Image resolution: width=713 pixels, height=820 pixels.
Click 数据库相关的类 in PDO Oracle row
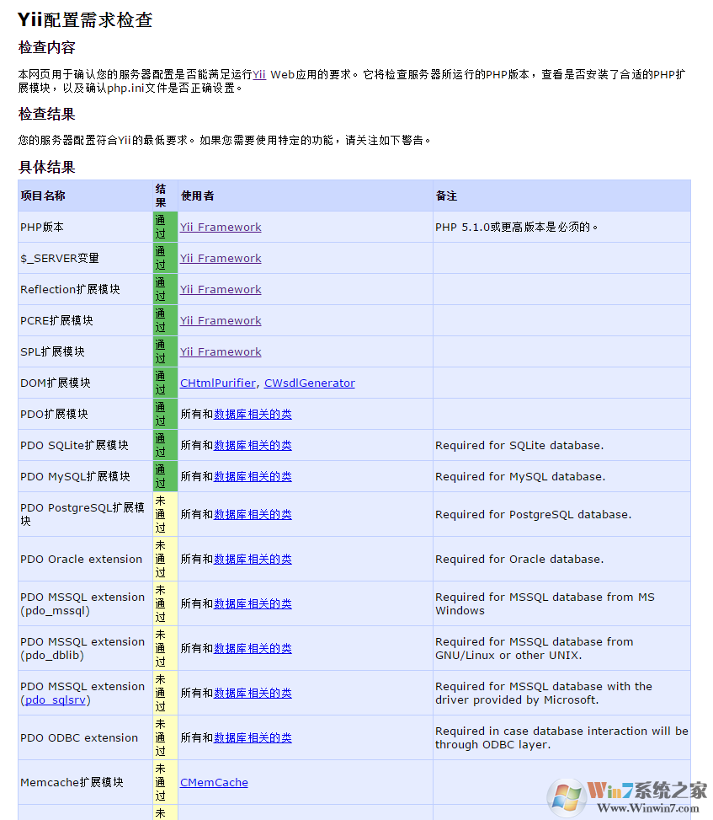[x=252, y=559]
